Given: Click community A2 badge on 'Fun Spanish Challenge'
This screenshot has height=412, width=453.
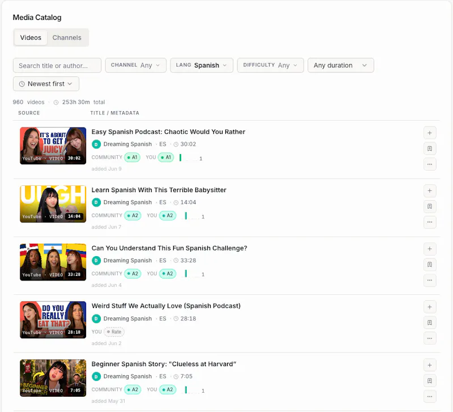Looking at the screenshot, I should pos(133,274).
